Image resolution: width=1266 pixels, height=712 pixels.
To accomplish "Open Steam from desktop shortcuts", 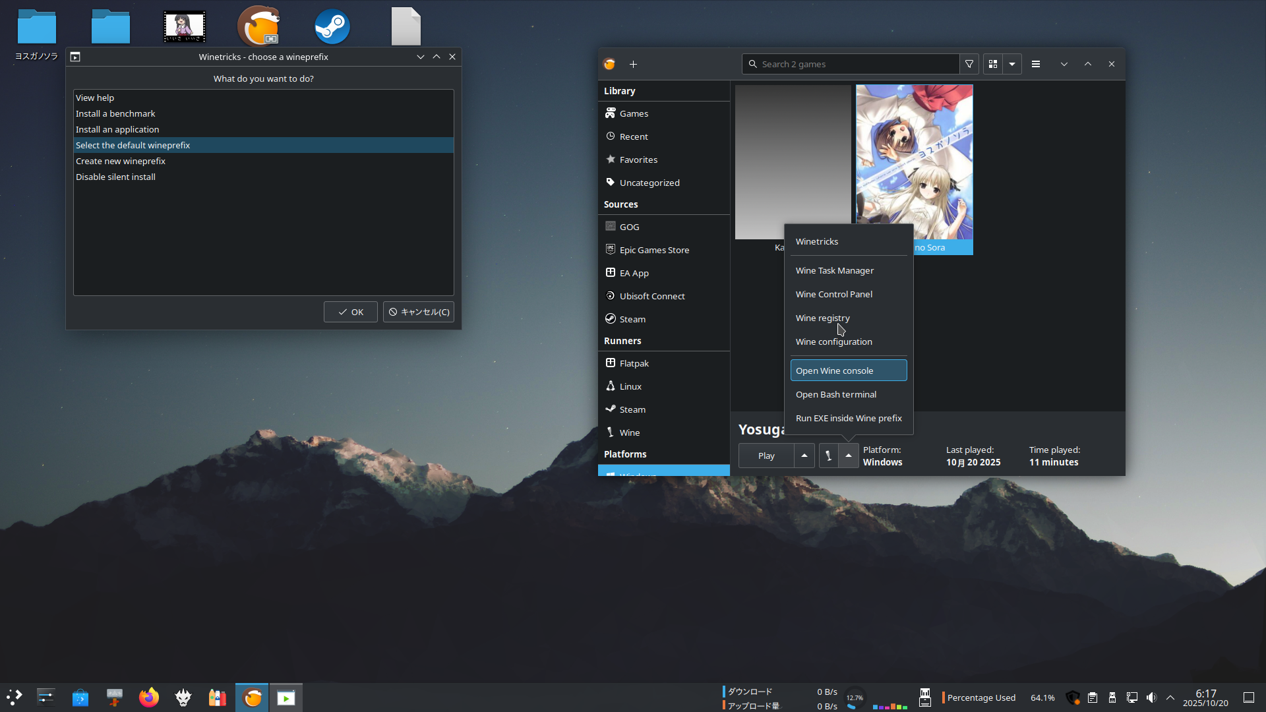I will [332, 26].
